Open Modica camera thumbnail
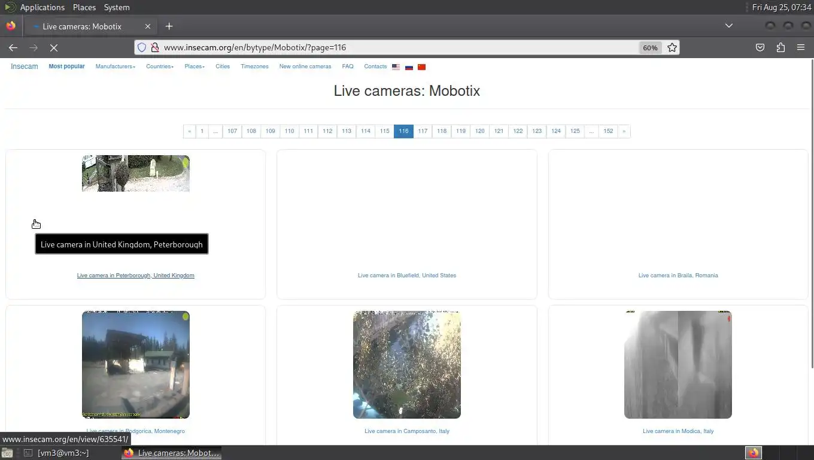814x460 pixels. (x=678, y=365)
